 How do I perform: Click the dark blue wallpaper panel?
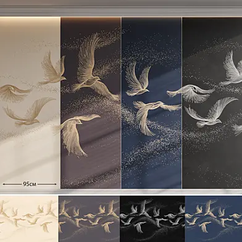151,103
